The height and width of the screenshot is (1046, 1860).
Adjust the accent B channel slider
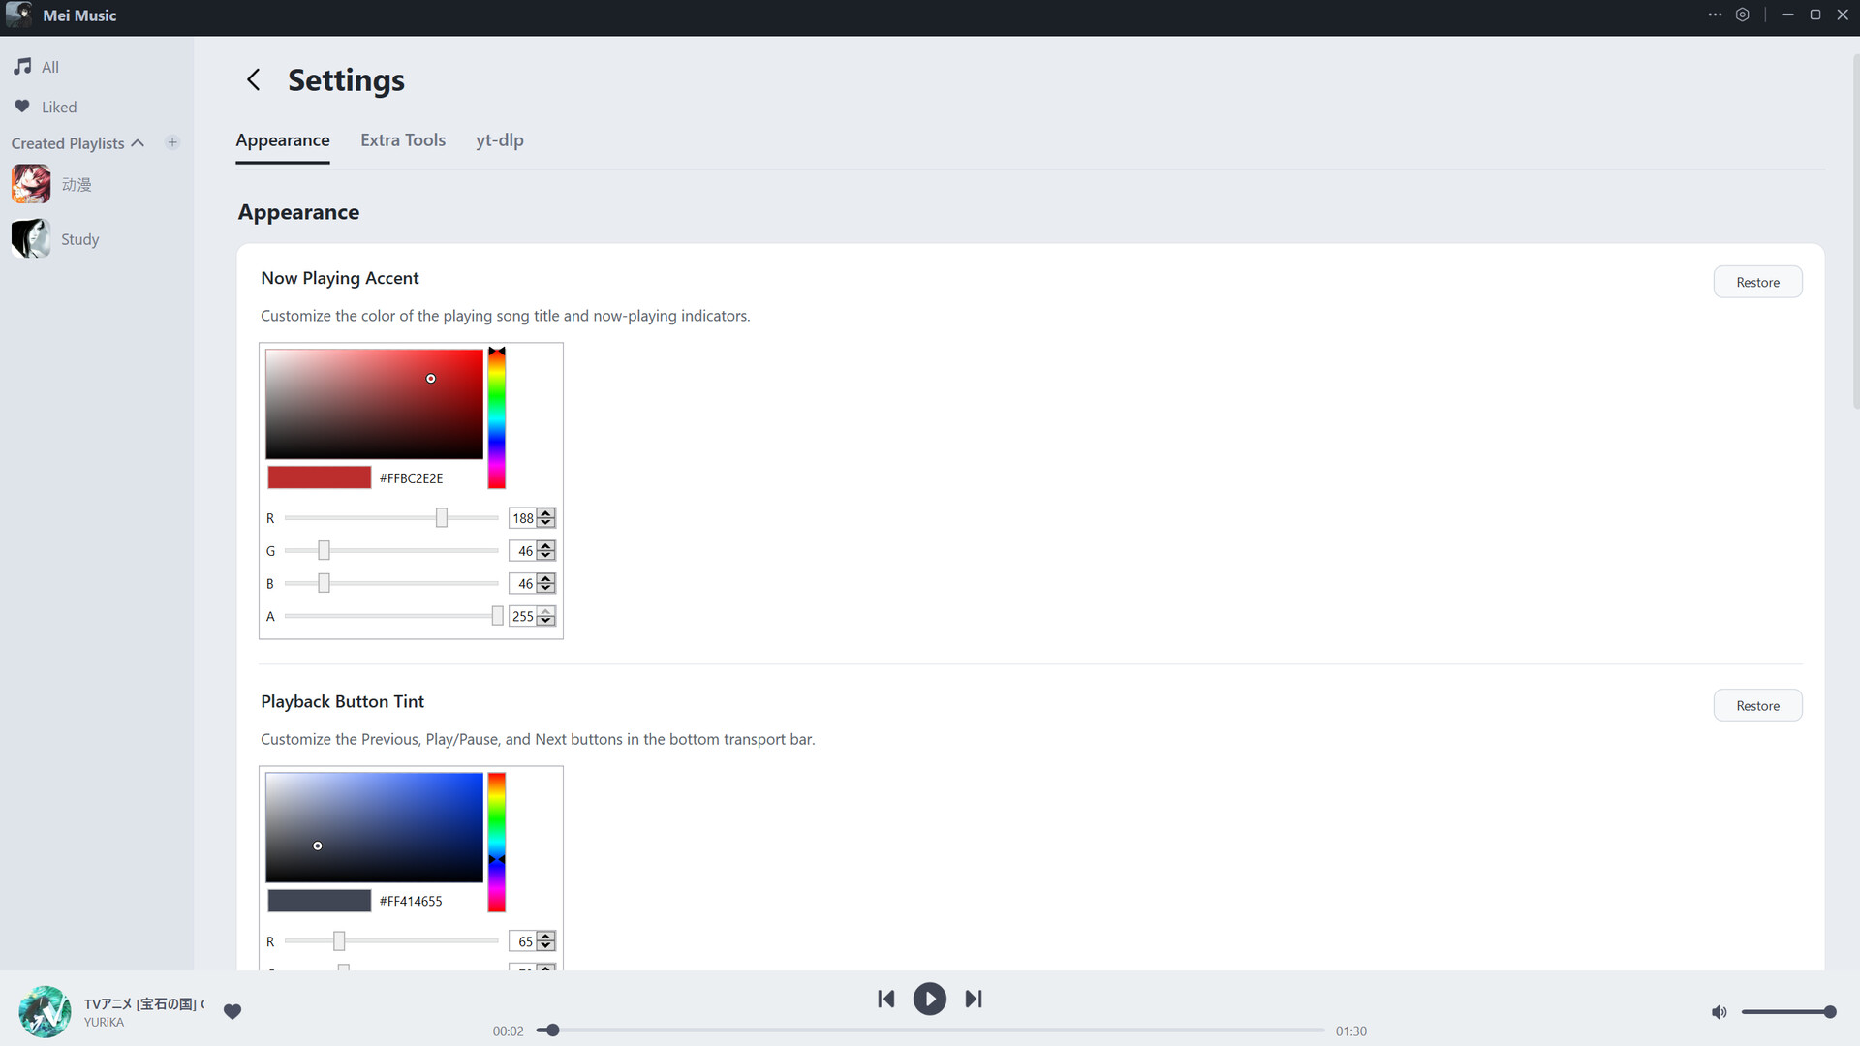[x=391, y=583]
